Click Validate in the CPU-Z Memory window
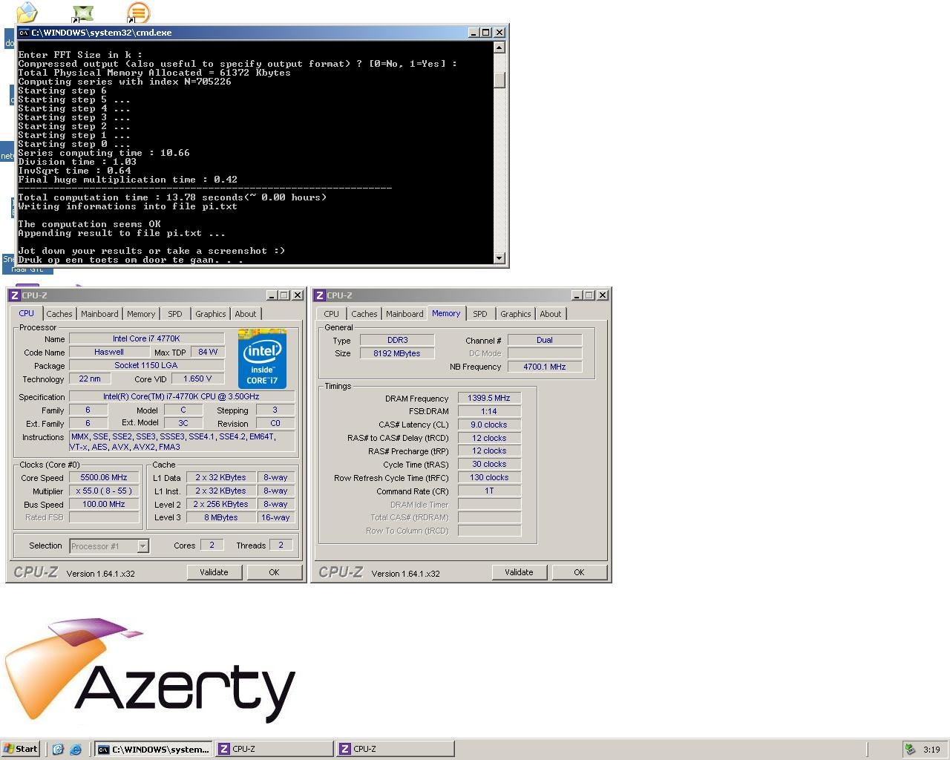Screen dimensions: 950x760 [519, 572]
